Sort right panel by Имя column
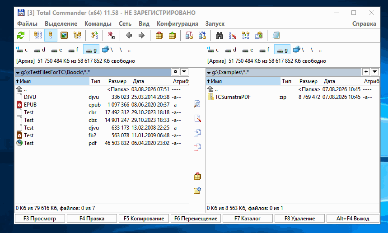The height and width of the screenshot is (233, 388). click(x=243, y=81)
